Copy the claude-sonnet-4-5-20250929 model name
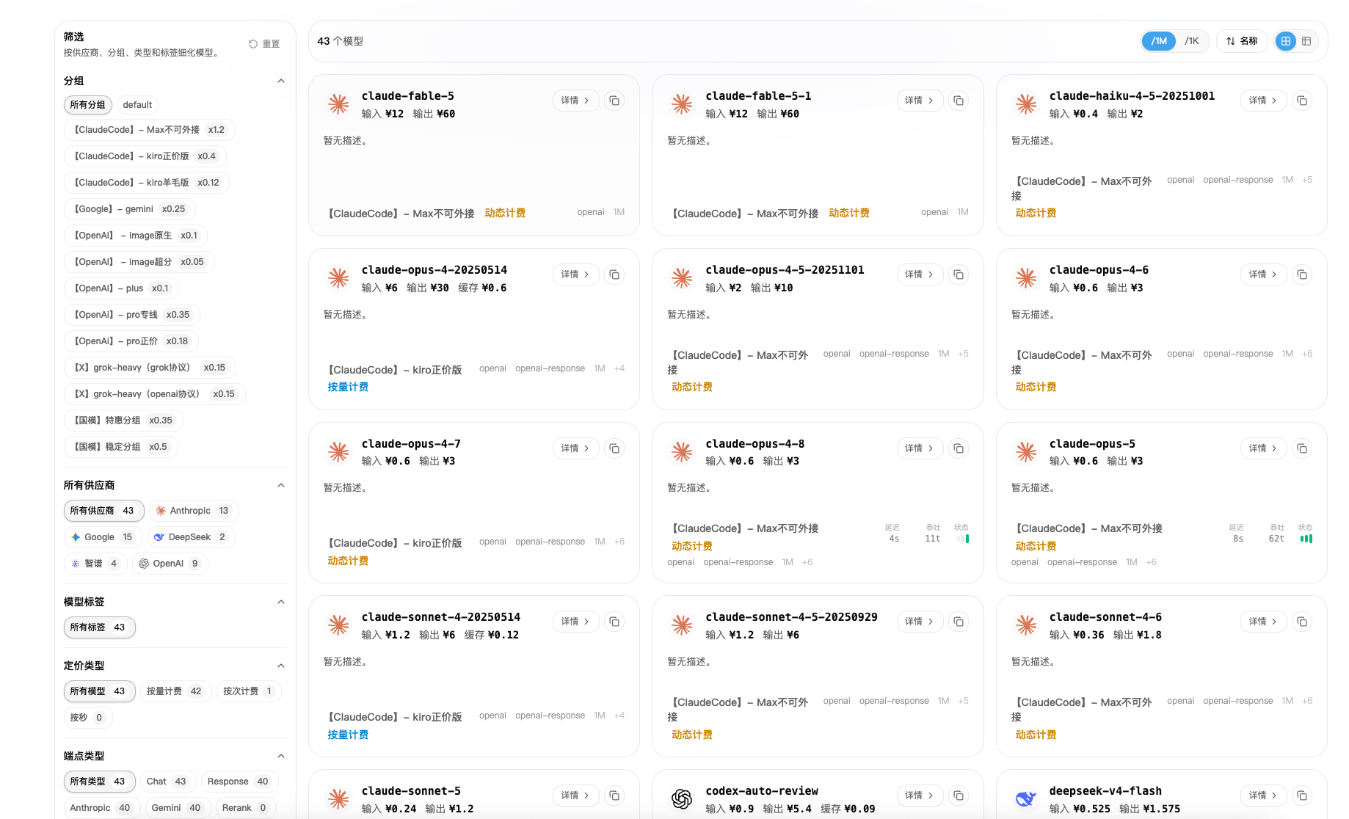The width and height of the screenshot is (1349, 819). [959, 622]
